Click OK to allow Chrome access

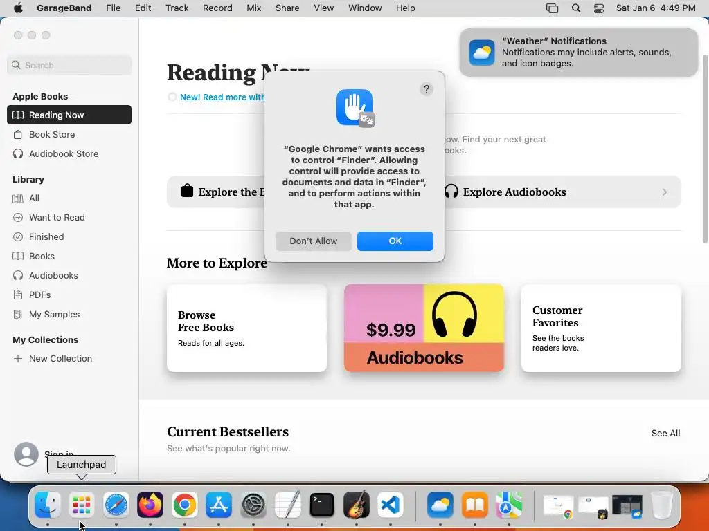(395, 241)
